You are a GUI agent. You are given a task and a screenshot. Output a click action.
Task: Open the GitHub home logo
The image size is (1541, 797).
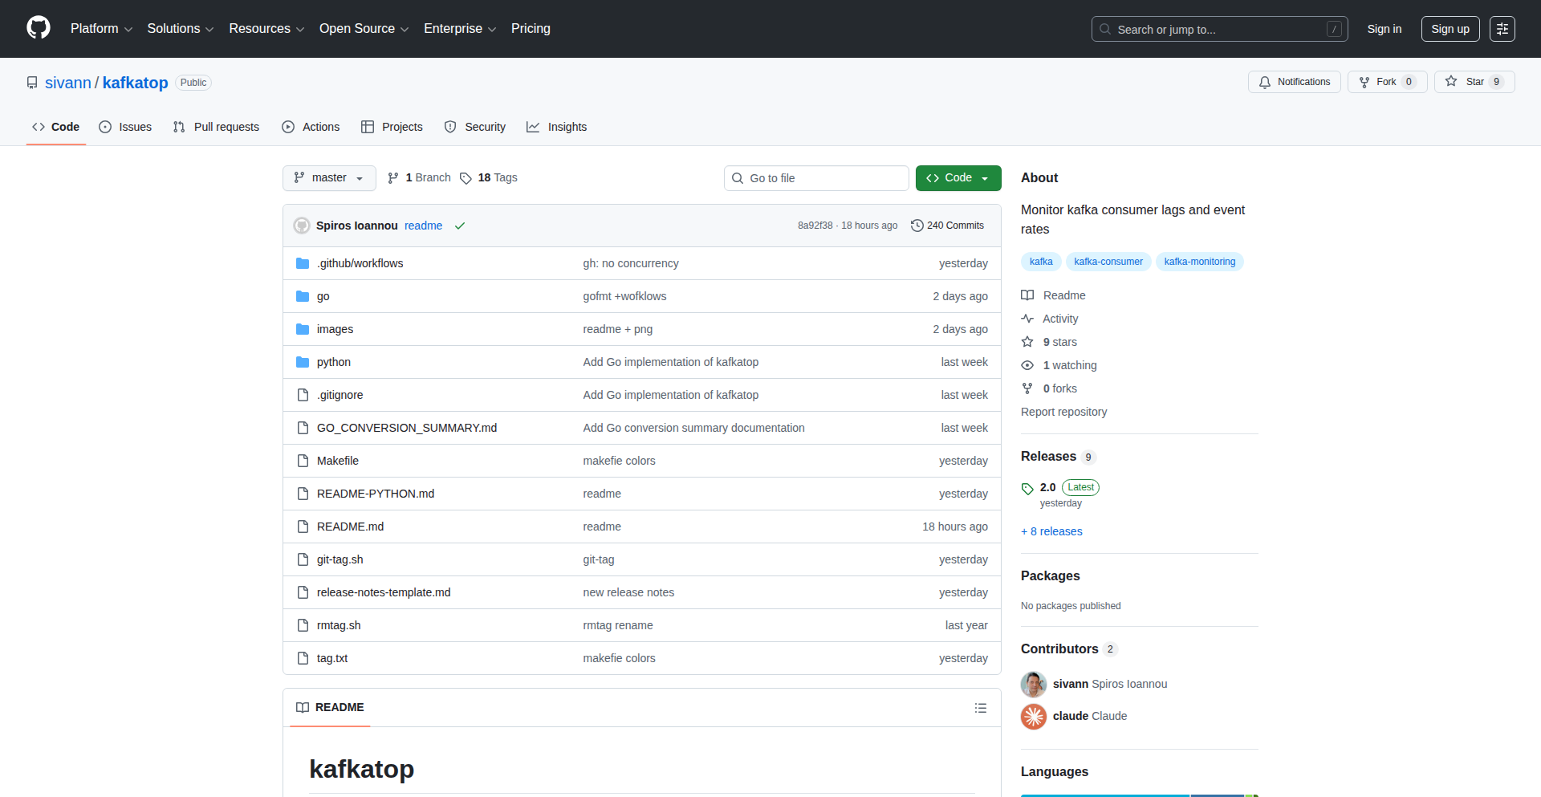pyautogui.click(x=37, y=28)
